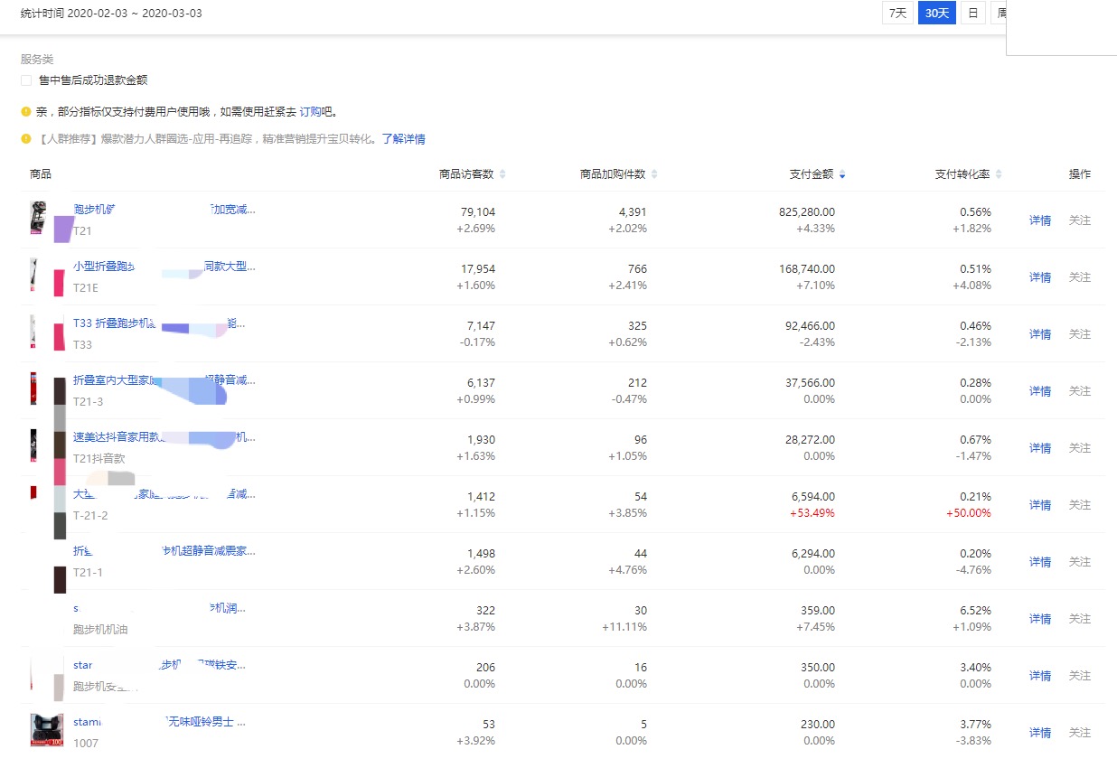Screen dimensions: 1117x768
Task: Open 速美达抖音家用款 product title link
Action: (x=116, y=437)
